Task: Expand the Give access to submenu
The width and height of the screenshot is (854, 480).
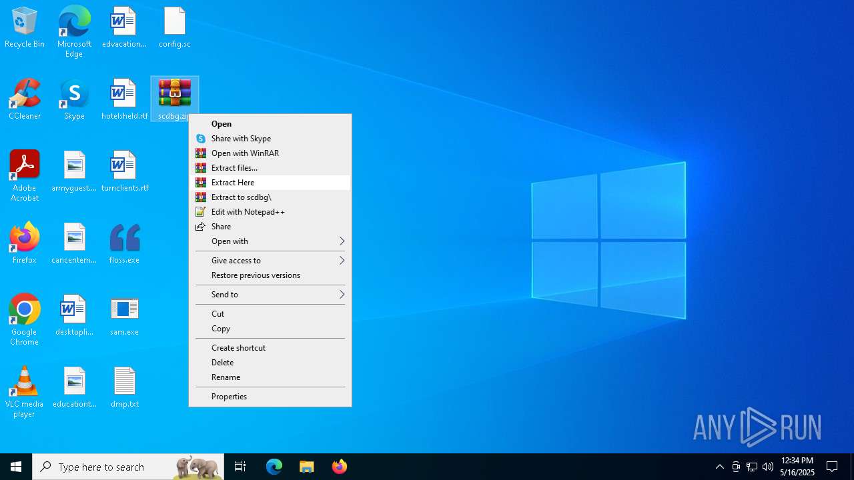Action: (x=270, y=261)
